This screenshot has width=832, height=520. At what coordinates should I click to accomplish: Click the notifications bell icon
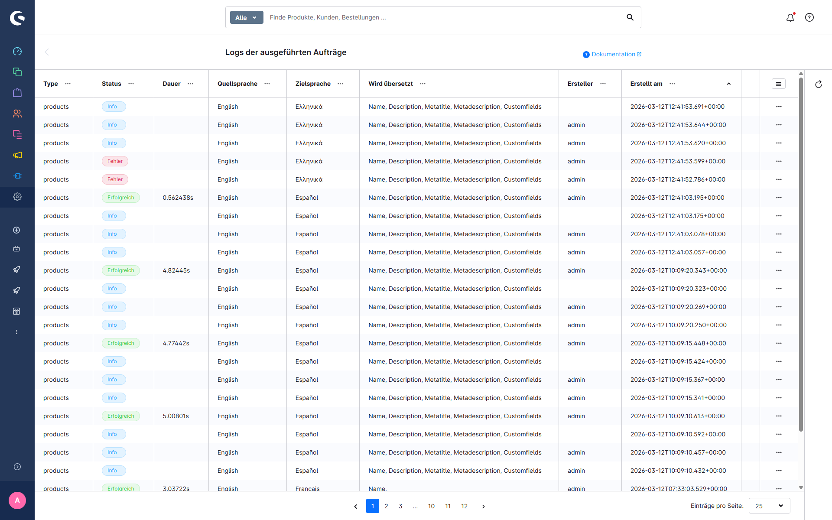tap(790, 17)
